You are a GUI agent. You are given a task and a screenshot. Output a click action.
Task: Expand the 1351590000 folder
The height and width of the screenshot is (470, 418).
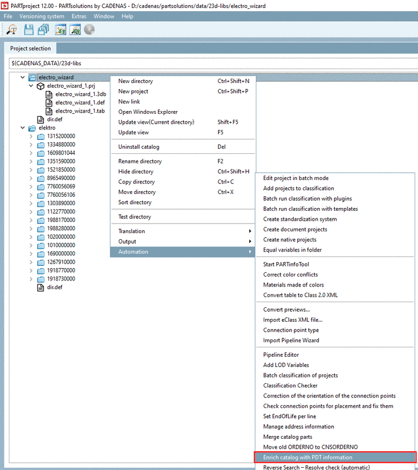pyautogui.click(x=31, y=161)
